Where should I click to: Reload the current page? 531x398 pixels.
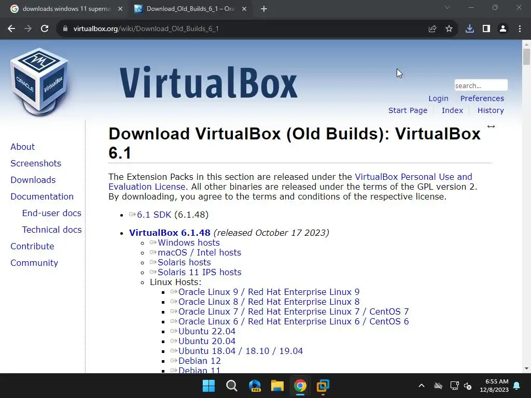tap(45, 29)
